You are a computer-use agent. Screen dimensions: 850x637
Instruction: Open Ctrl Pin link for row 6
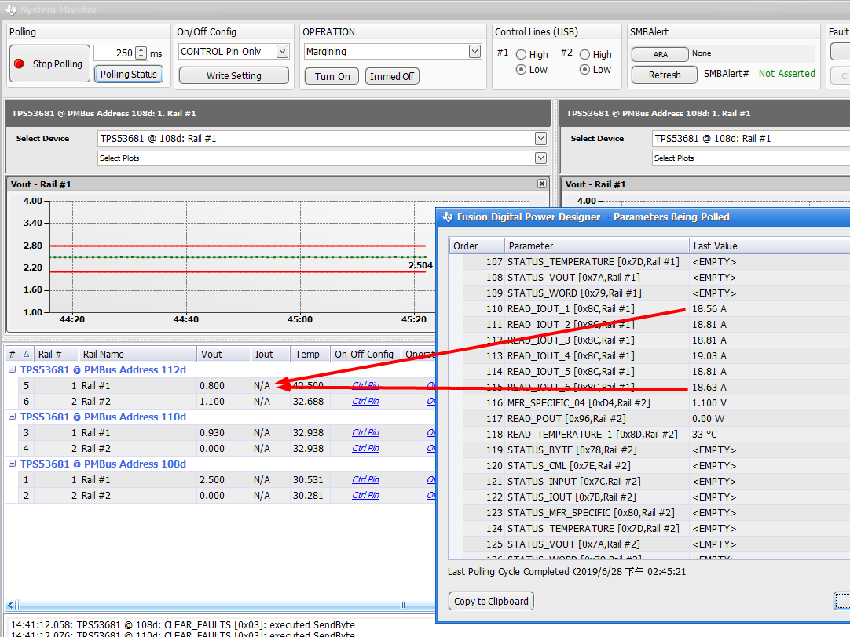click(x=365, y=401)
